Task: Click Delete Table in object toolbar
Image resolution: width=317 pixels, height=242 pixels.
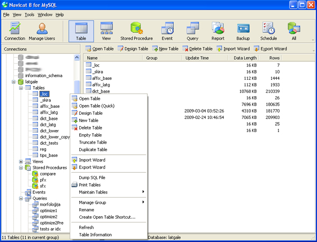Action: 198,49
